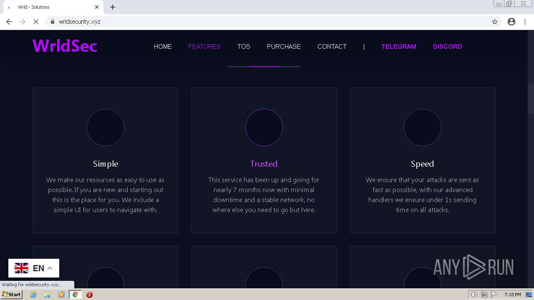
Task: Click the red shield taskbar icon
Action: (89, 295)
